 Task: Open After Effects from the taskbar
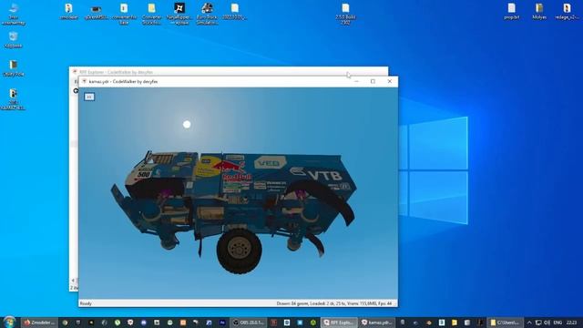pyautogui.click(x=222, y=323)
